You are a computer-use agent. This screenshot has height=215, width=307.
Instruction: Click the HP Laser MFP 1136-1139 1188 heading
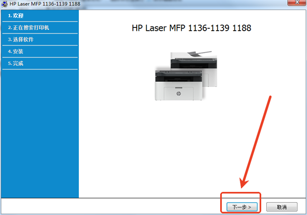[191, 28]
